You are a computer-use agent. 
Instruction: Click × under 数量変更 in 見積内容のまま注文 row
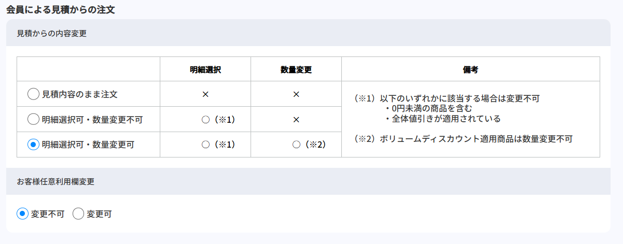click(296, 94)
